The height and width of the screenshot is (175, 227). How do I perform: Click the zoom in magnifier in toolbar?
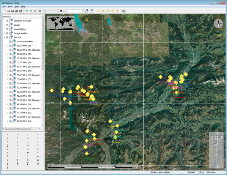(27, 11)
